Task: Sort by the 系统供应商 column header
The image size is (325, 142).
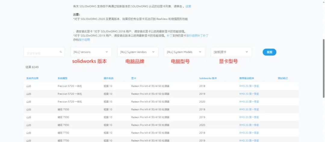Action: (32, 78)
